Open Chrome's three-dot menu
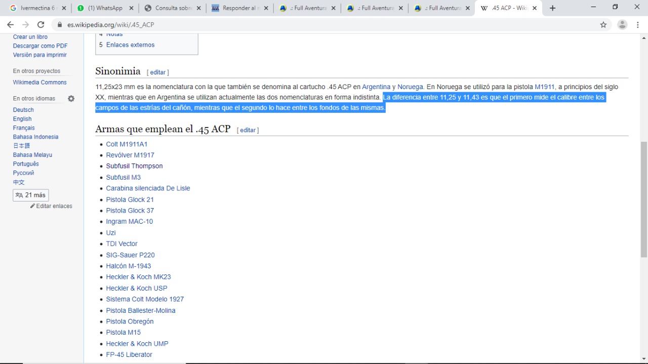Viewport: 648px width, 364px height. (x=637, y=25)
